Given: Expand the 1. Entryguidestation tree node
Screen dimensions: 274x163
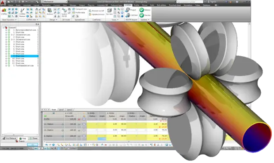Looking at the screenshot, I should tap(6, 30).
